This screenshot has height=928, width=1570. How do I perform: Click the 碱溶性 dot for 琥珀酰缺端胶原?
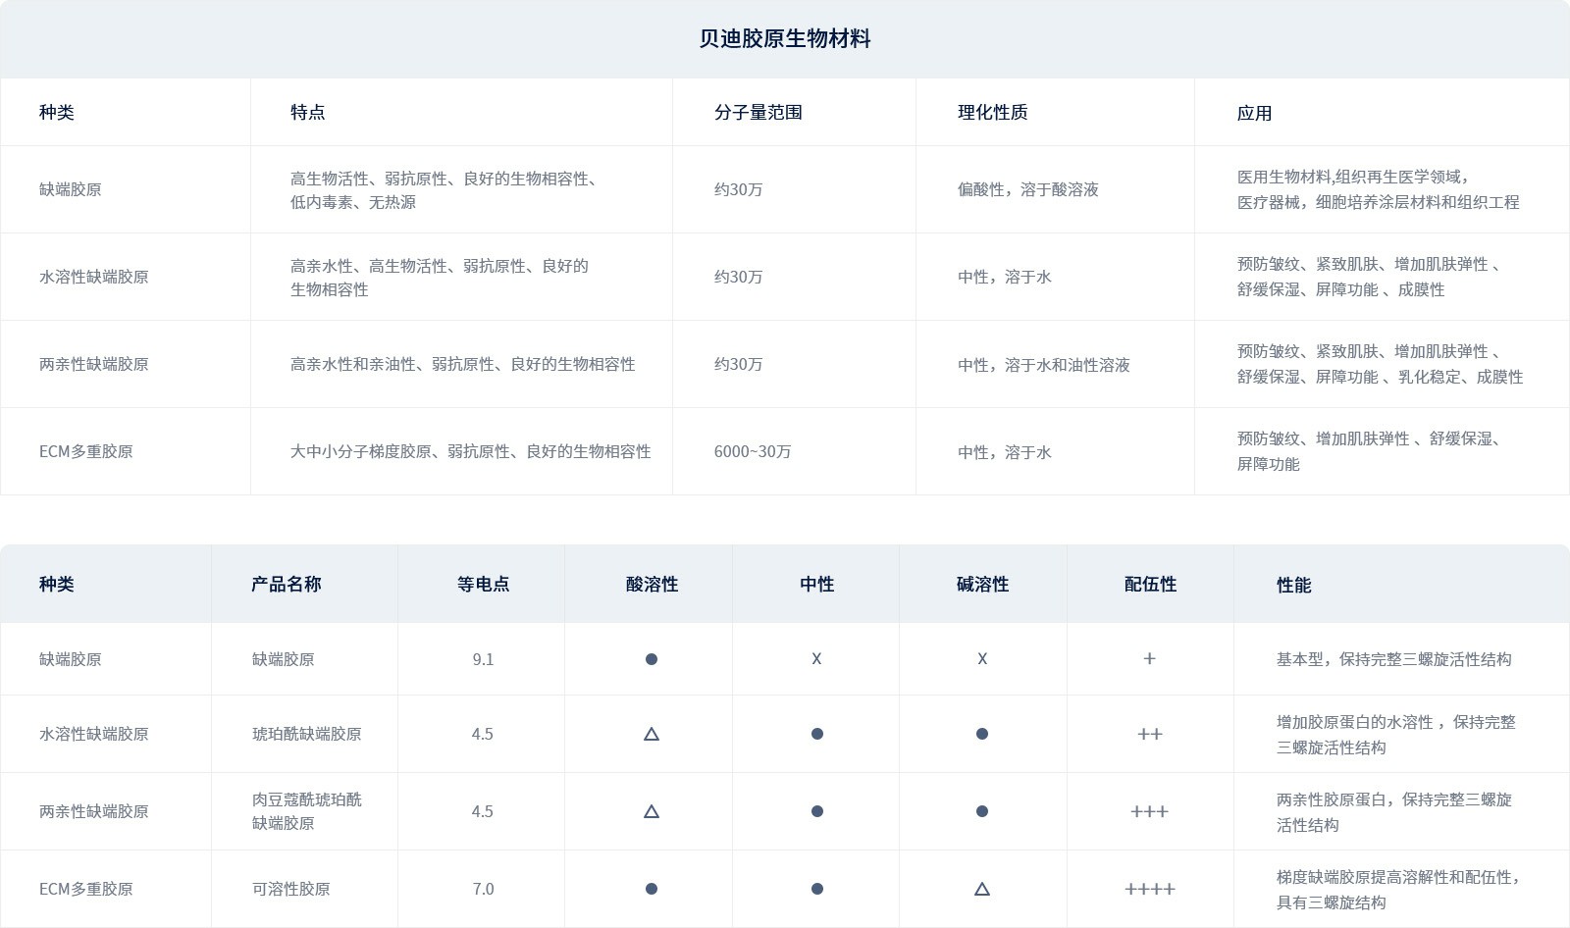981,734
